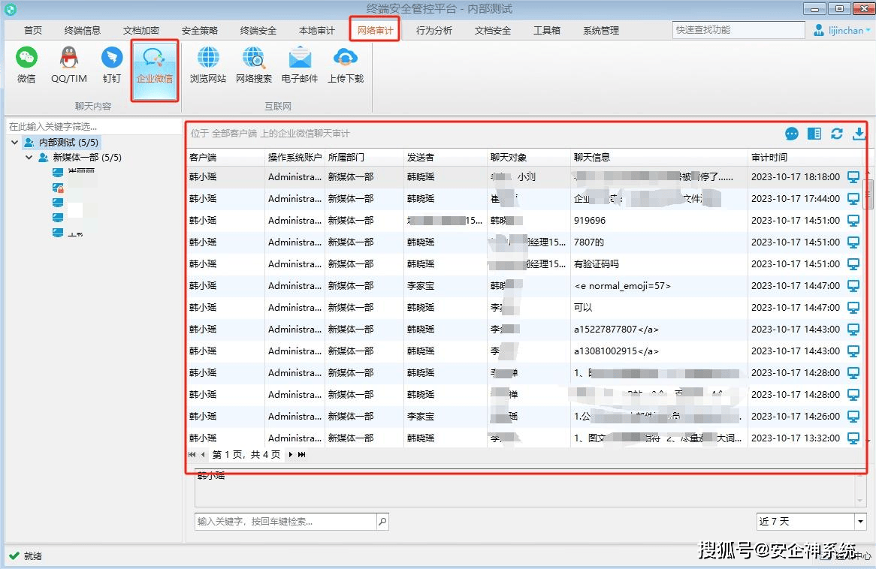876x569 pixels.
Task: Open the 终端安全 tab
Action: pos(258,30)
